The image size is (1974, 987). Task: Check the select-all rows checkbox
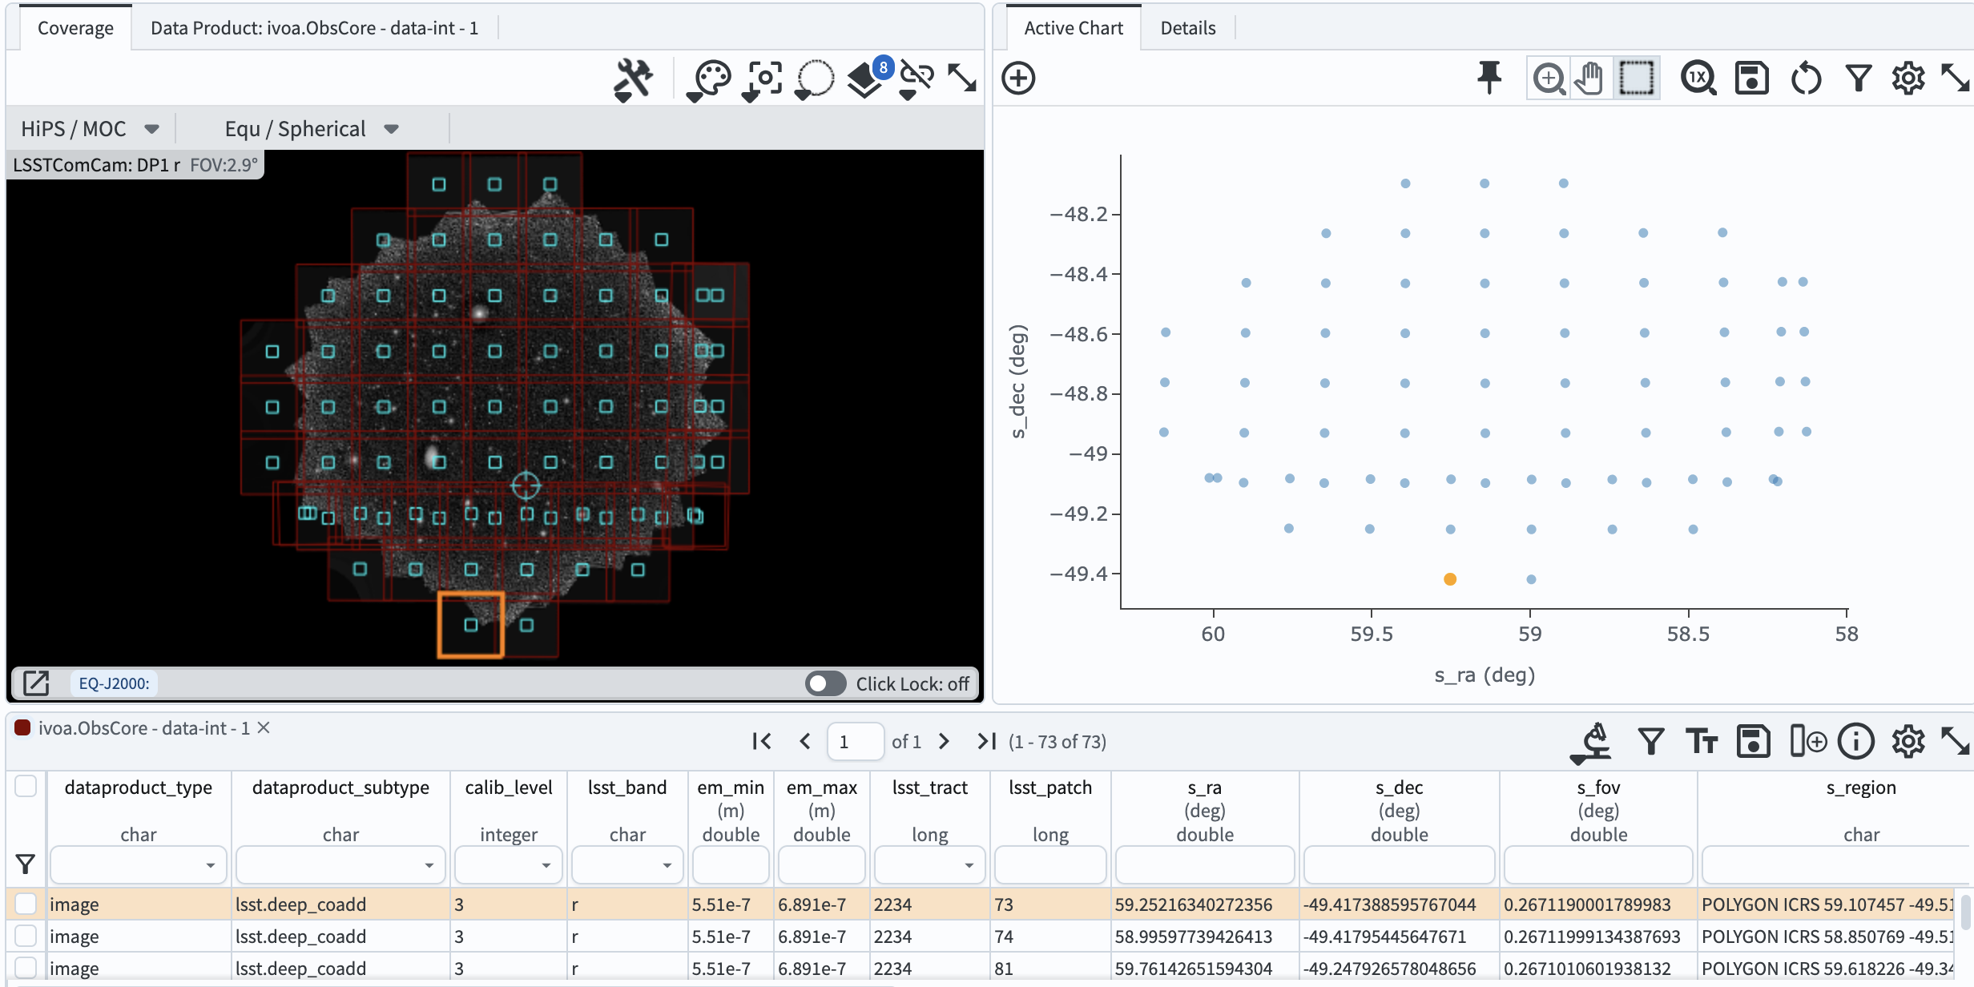point(26,786)
